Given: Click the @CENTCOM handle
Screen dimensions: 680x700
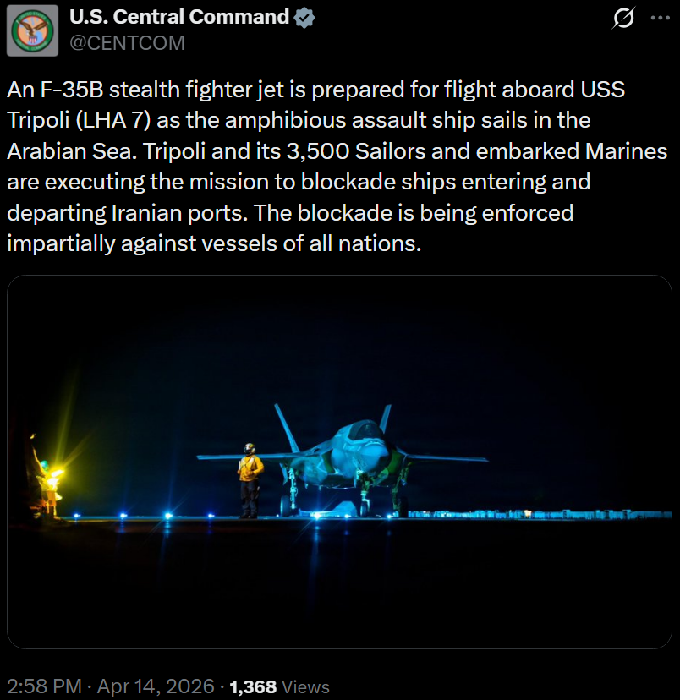Looking at the screenshot, I should tap(126, 42).
